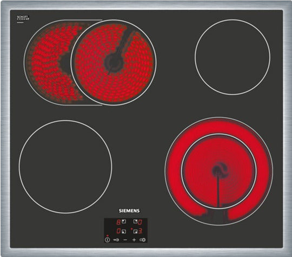Tap the rear-right heat display showing 0
Viewport: 292px width, 257px height.
[x=140, y=222]
